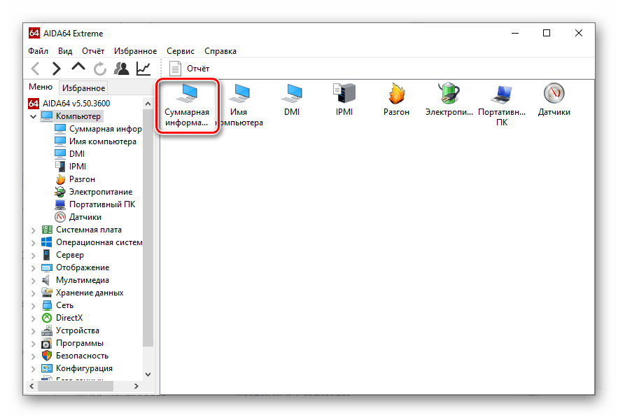This screenshot has height=418, width=618.
Task: Expand the Устройства node
Action: tap(33, 331)
